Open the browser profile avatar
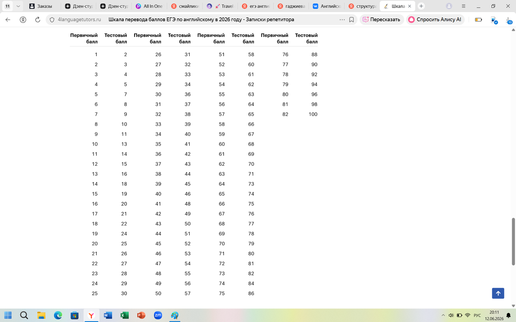The image size is (516, 322). (x=449, y=6)
